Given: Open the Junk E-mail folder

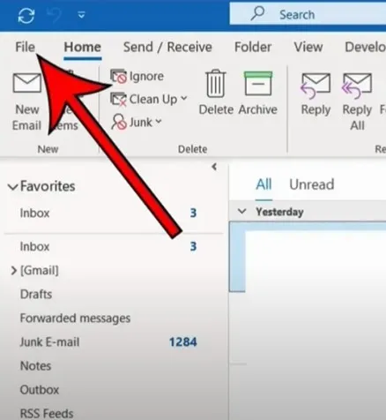Looking at the screenshot, I should coord(49,342).
